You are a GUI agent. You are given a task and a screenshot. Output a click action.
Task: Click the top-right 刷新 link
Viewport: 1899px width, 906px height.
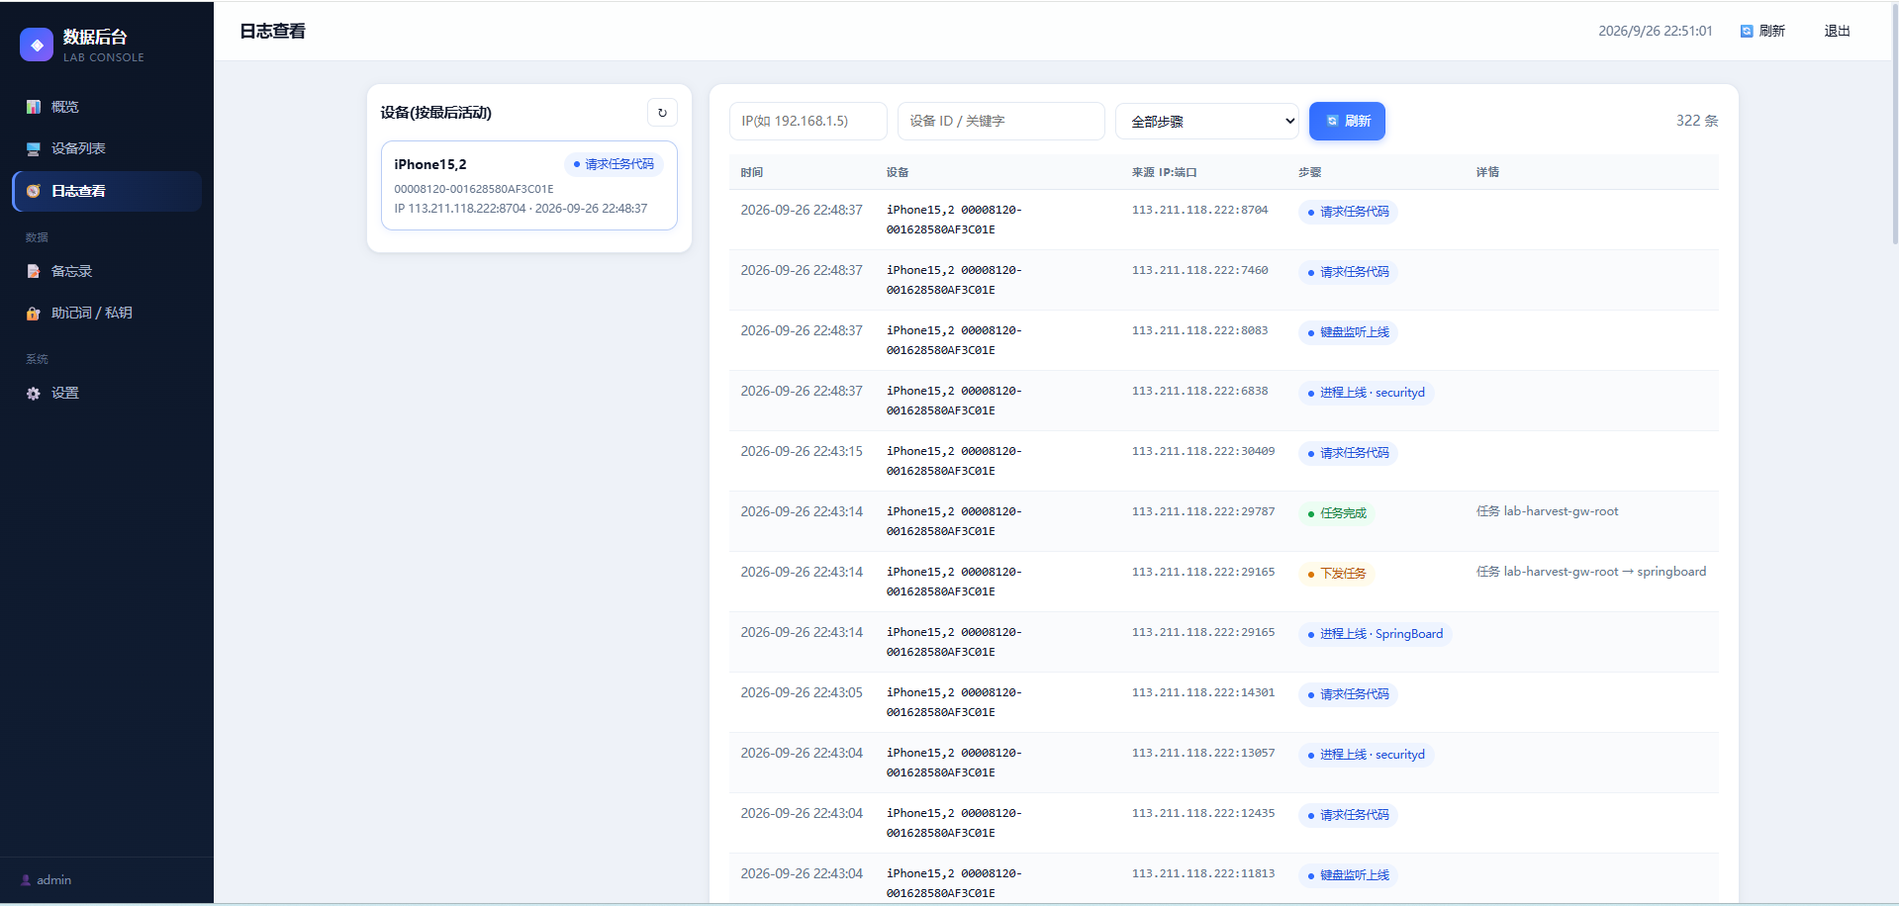point(1762,32)
